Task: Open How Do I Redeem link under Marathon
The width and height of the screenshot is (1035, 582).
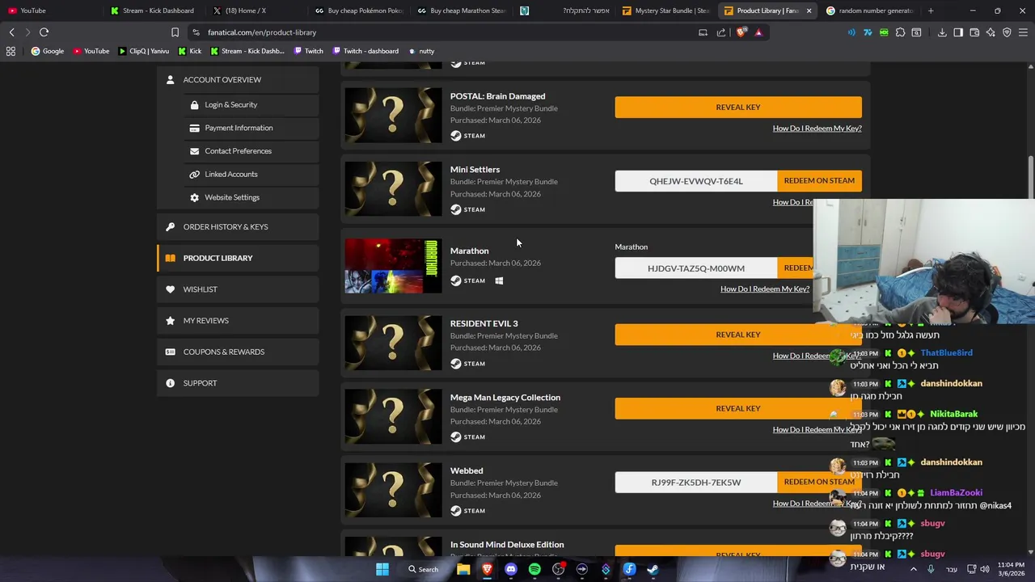Action: [x=765, y=289]
